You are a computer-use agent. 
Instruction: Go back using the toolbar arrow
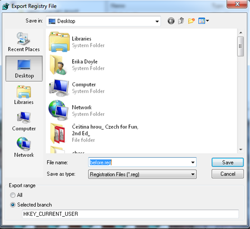(171, 21)
